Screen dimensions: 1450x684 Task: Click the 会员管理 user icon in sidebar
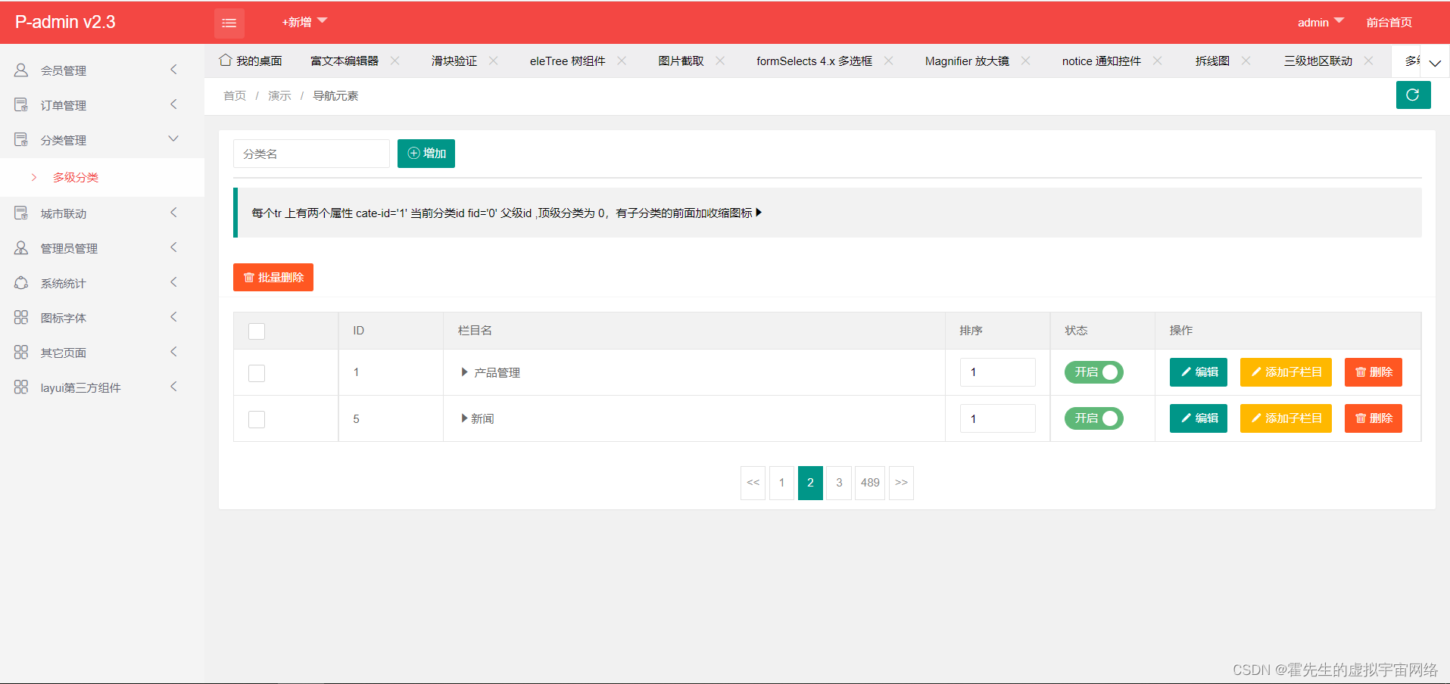[x=20, y=70]
